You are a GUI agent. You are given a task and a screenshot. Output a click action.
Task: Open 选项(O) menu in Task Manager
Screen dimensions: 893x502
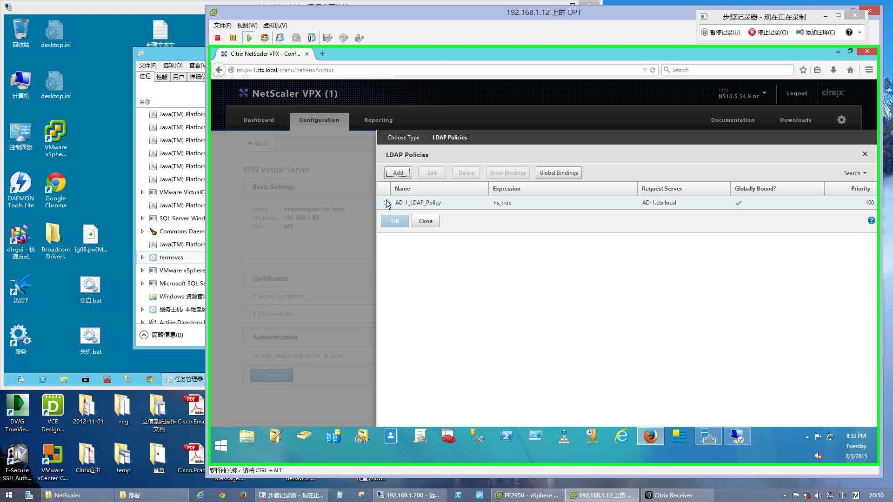[173, 66]
